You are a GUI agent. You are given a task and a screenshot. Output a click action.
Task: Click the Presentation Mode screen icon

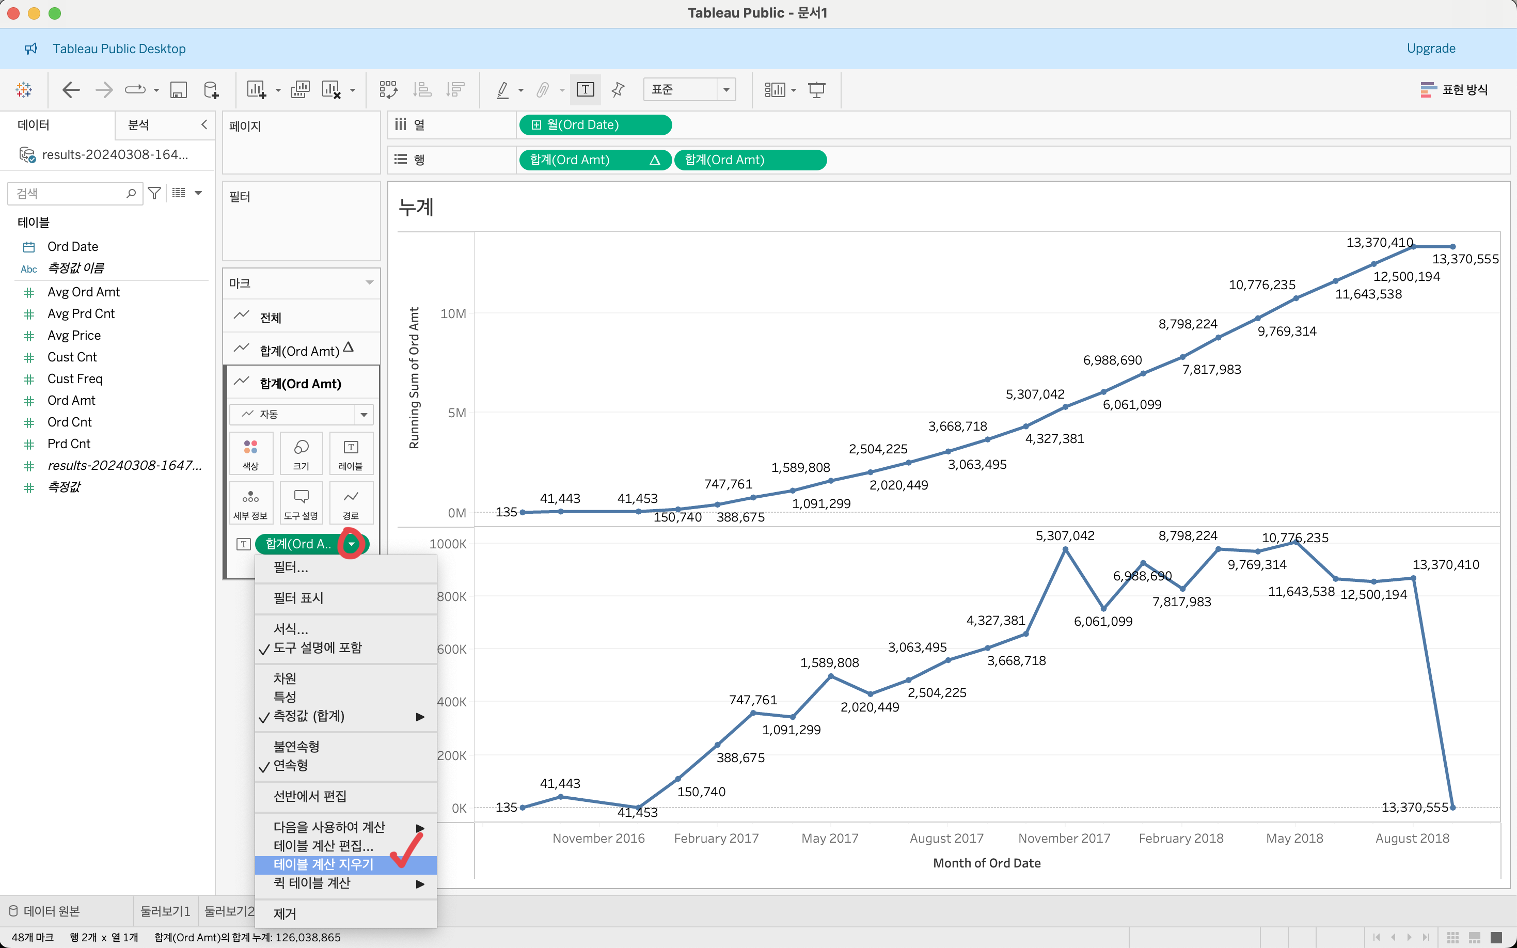(816, 90)
